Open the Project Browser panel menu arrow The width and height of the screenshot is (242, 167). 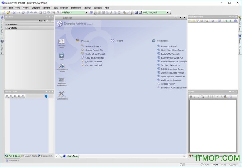[230, 17]
